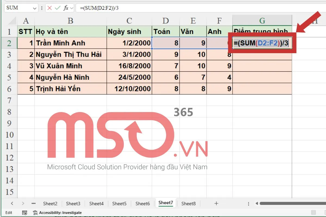Click the previous-sheet navigation arrow
This screenshot has height=217, width=326.
12,203
